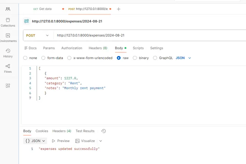Click the Visualize response button

(86, 141)
